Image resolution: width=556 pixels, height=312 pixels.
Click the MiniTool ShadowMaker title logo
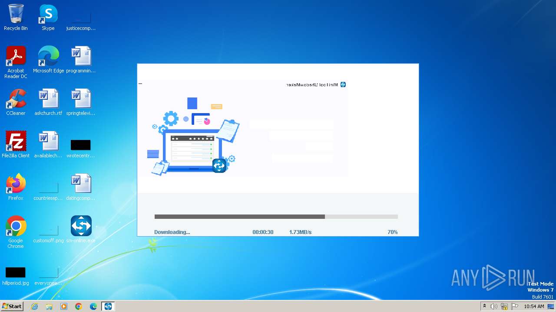click(343, 84)
